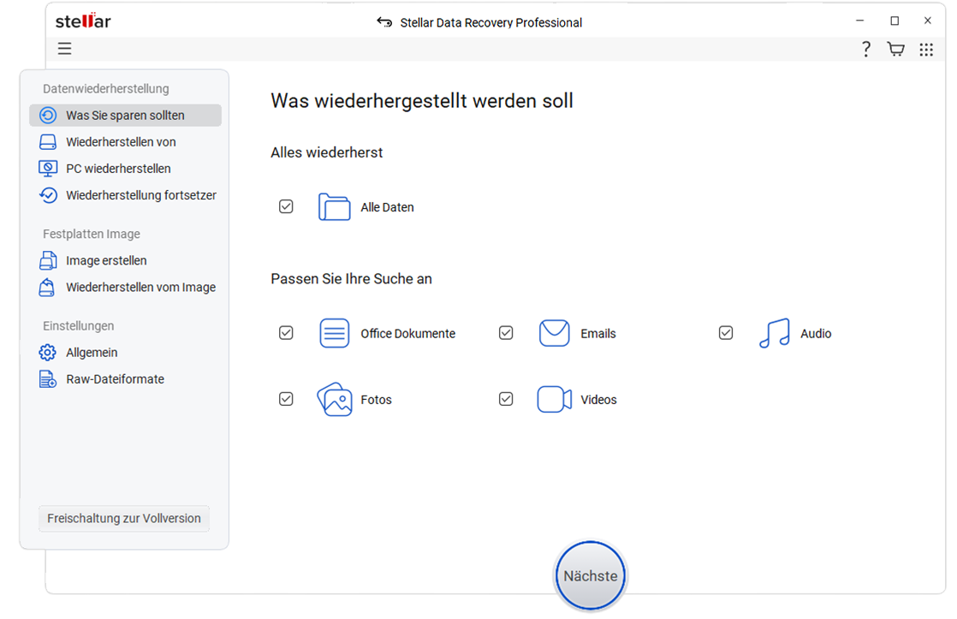Open the hamburger menu
Viewport: 957px width, 619px height.
[x=64, y=49]
